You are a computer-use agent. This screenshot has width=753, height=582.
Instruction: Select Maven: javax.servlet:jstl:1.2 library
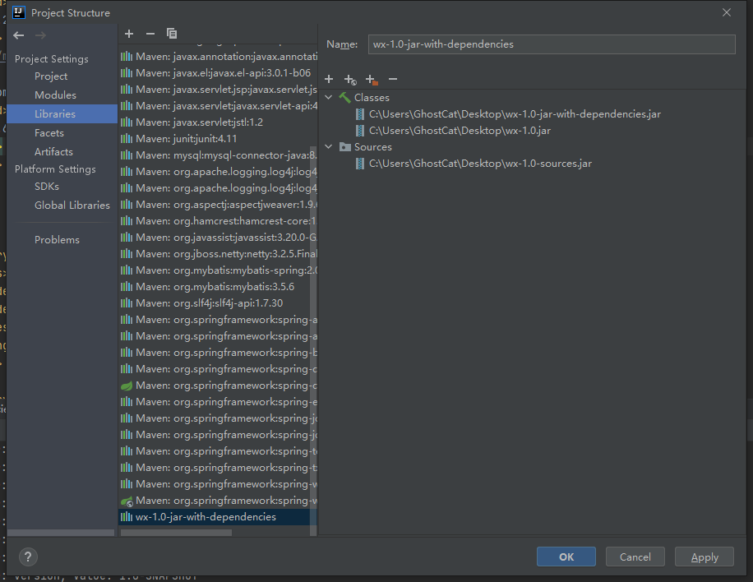pos(218,122)
